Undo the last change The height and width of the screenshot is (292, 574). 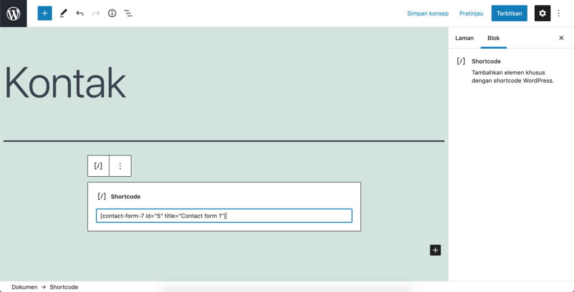point(80,13)
